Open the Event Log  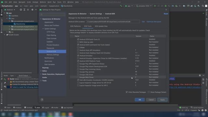[x=184, y=108]
